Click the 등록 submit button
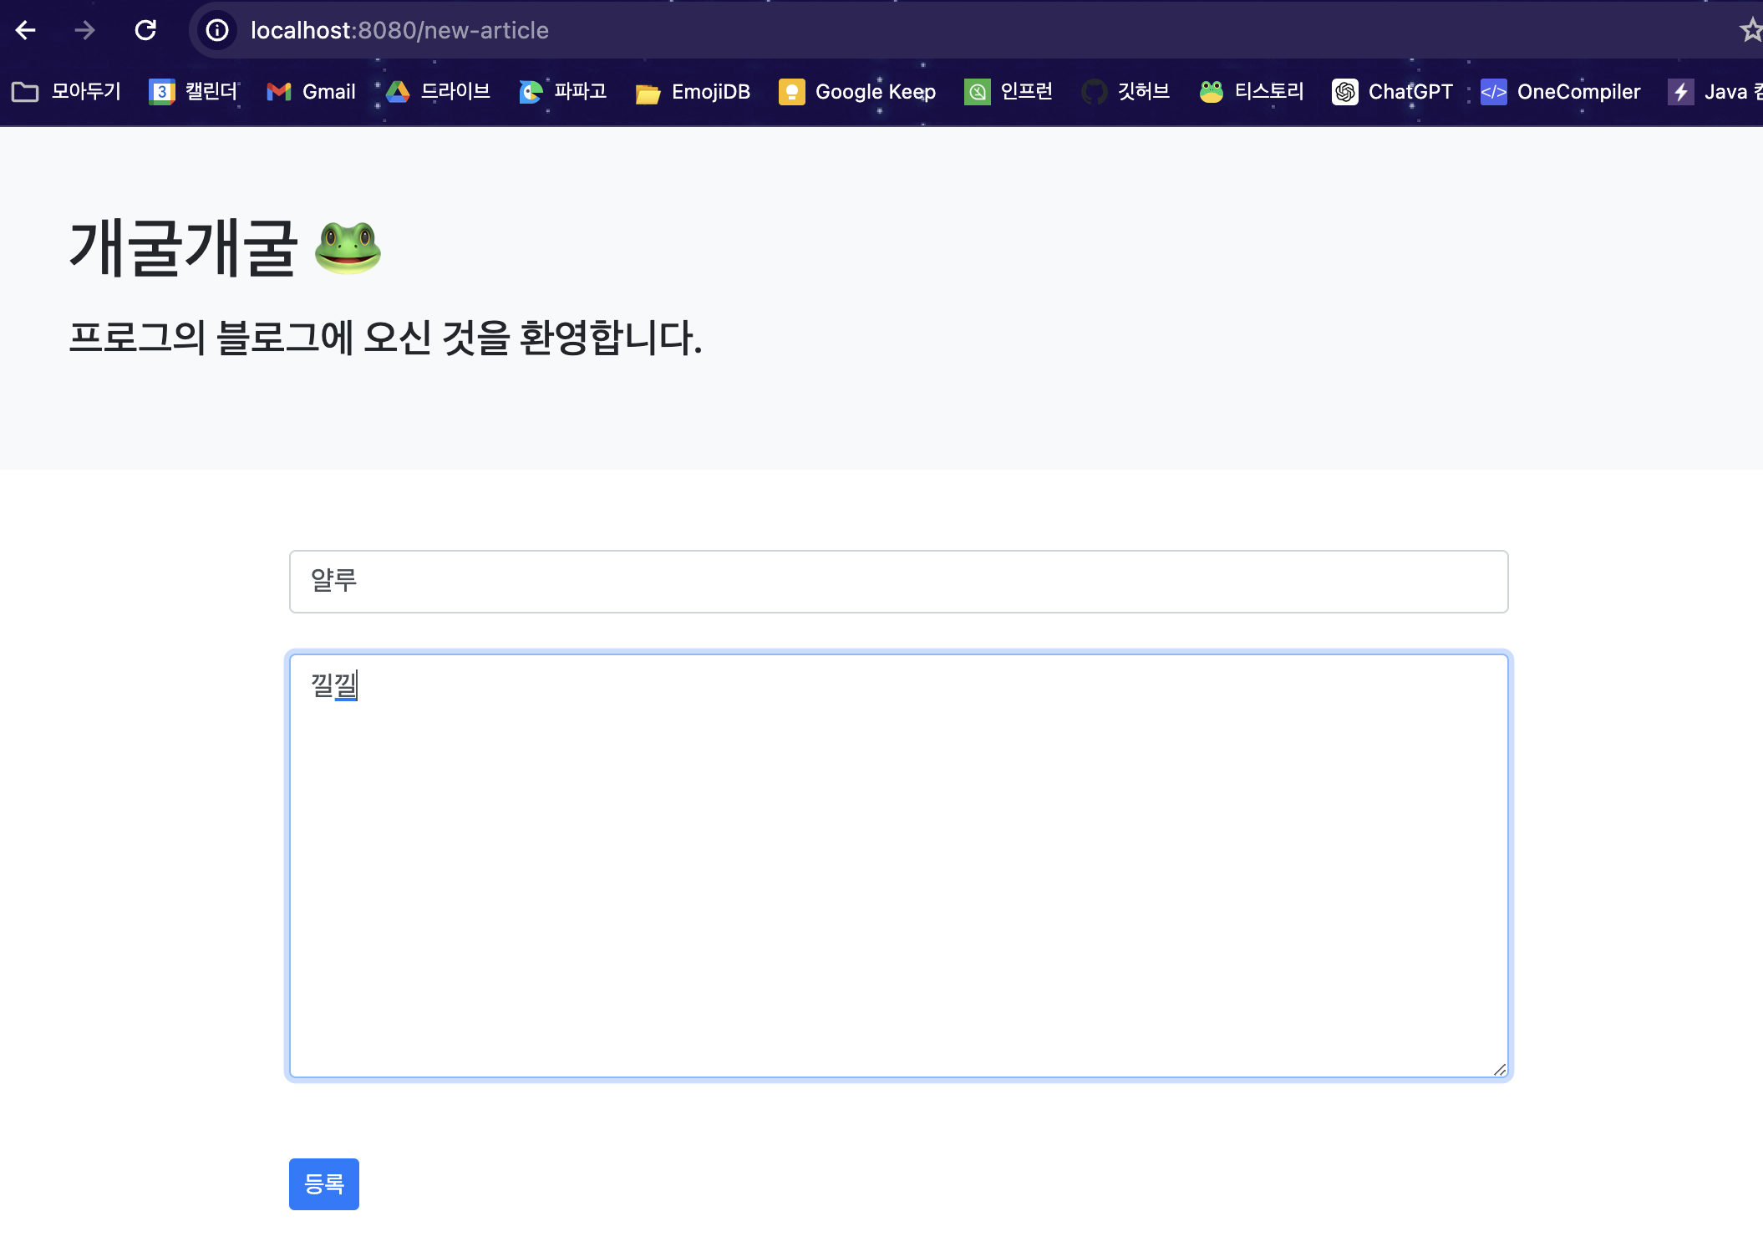The width and height of the screenshot is (1763, 1252). pyautogui.click(x=324, y=1183)
